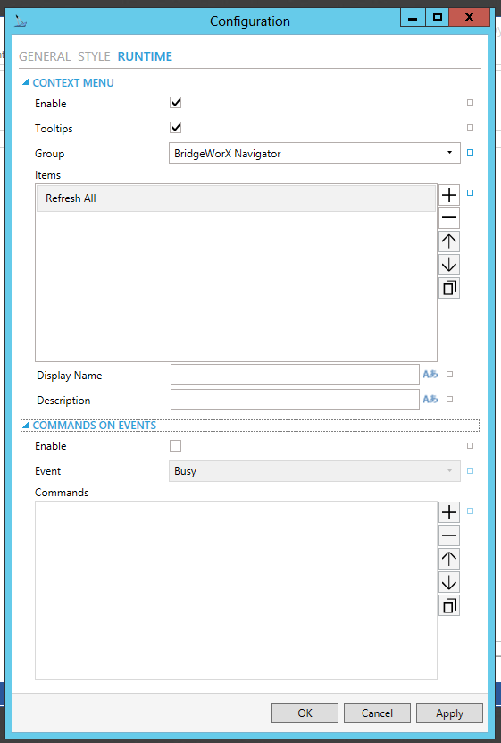Collapse the COMMANDS ON EVENTS section

(26, 425)
